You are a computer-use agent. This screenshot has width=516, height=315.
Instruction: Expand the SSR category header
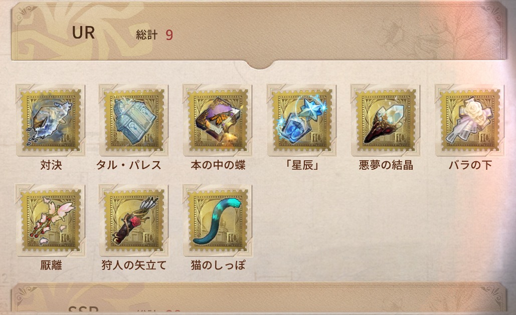pyautogui.click(x=259, y=297)
